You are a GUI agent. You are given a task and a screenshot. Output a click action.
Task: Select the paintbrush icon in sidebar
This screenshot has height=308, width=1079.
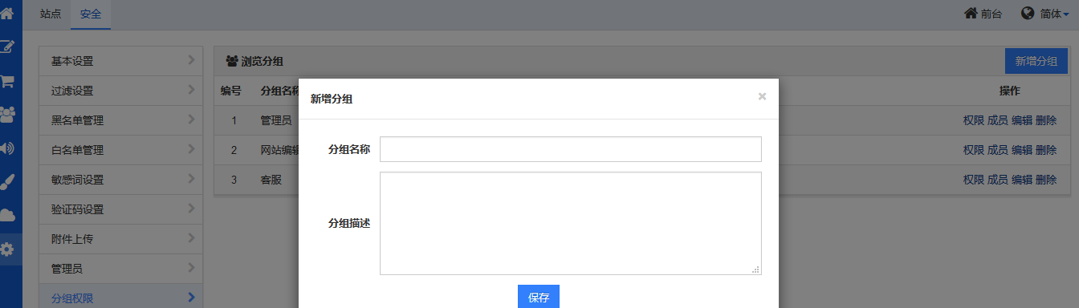point(7,181)
